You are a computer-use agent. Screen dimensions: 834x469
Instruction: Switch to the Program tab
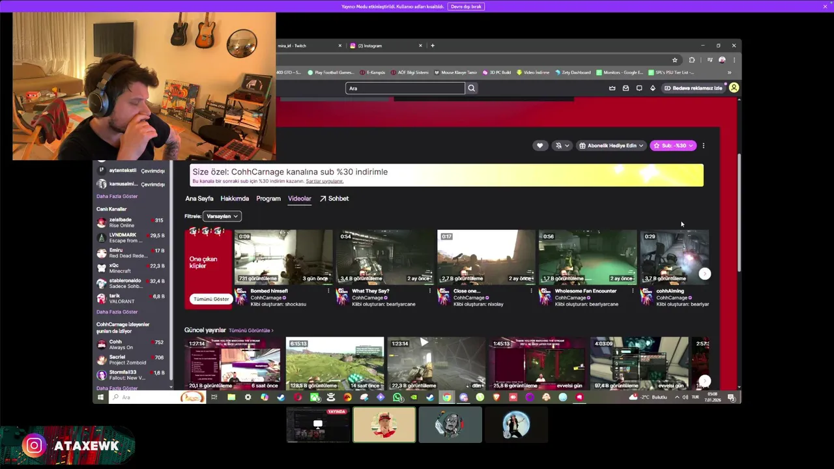coord(268,199)
